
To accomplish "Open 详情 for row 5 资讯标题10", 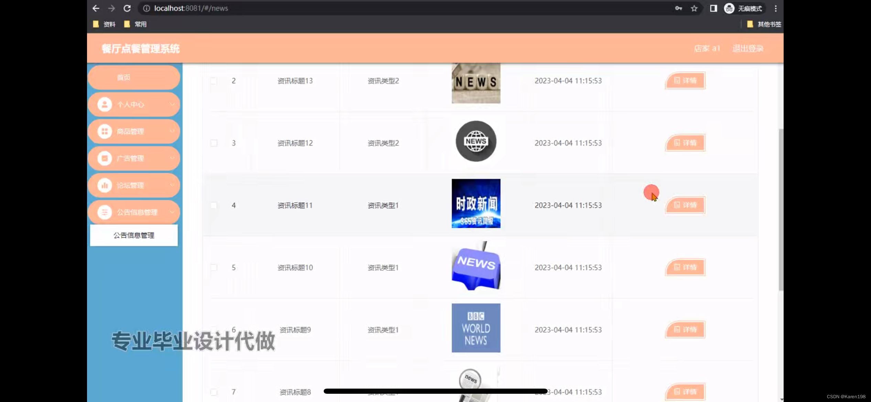I will 685,267.
